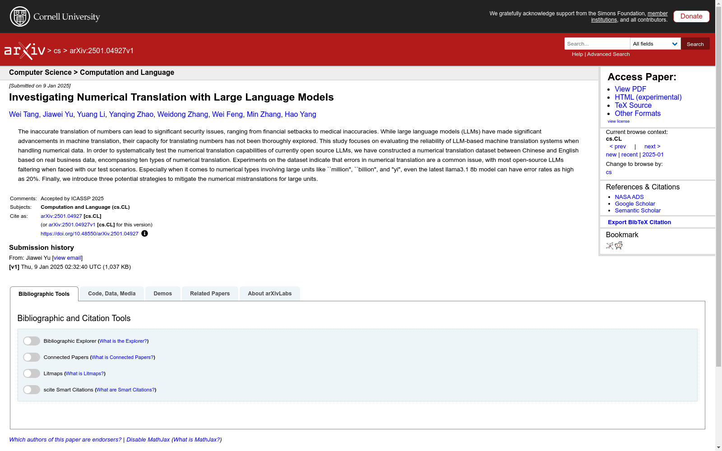Image resolution: width=722 pixels, height=451 pixels.
Task: Download TeX Source
Action: tap(633, 106)
